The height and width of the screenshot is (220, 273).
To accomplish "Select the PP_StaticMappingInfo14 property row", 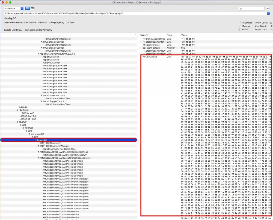I will 206,42.
